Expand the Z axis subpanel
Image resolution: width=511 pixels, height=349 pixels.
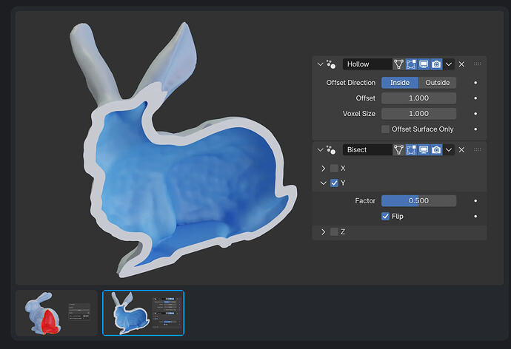pos(323,231)
